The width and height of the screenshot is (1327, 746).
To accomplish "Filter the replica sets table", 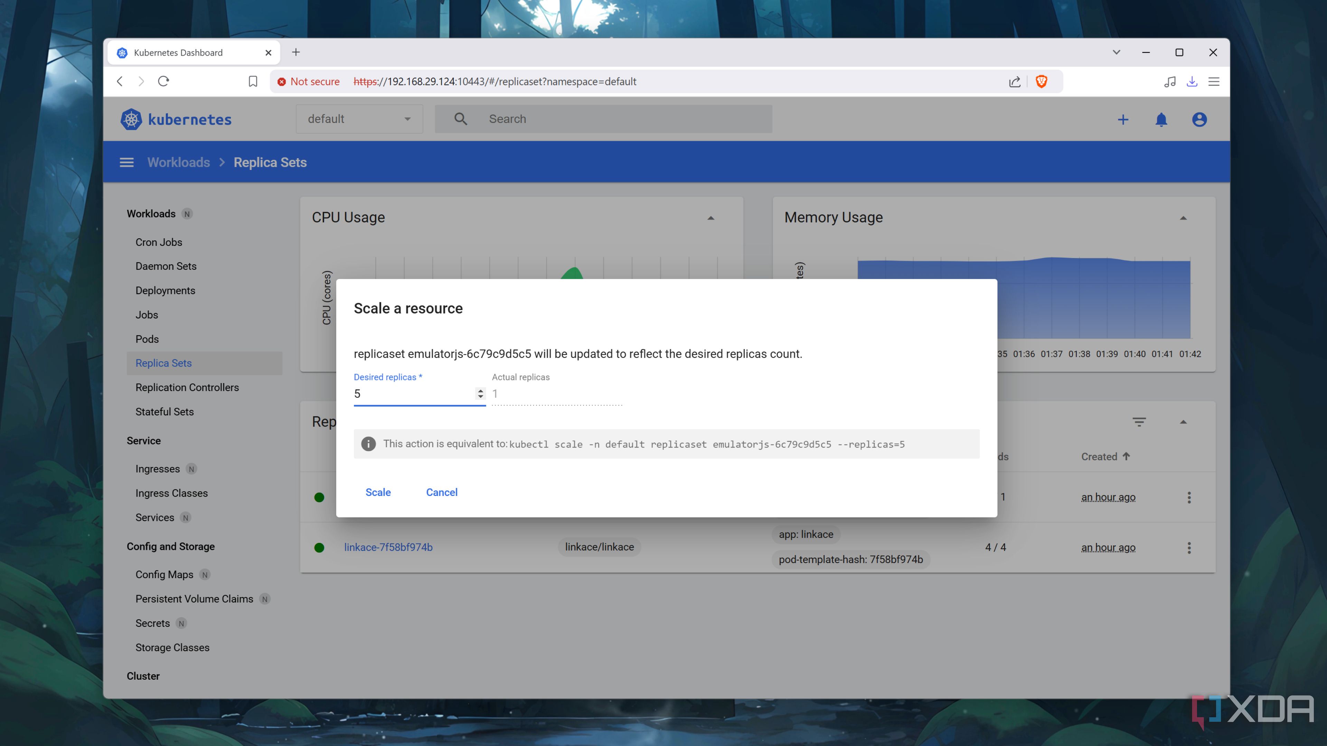I will click(x=1139, y=421).
